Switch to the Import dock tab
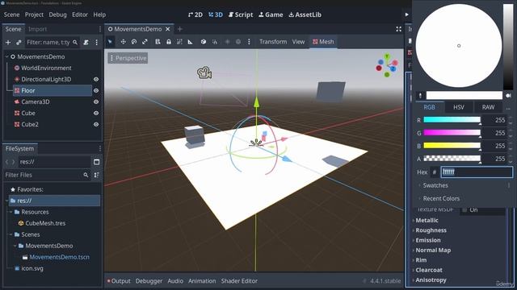Screen dimensions: 517x290 coord(37,29)
